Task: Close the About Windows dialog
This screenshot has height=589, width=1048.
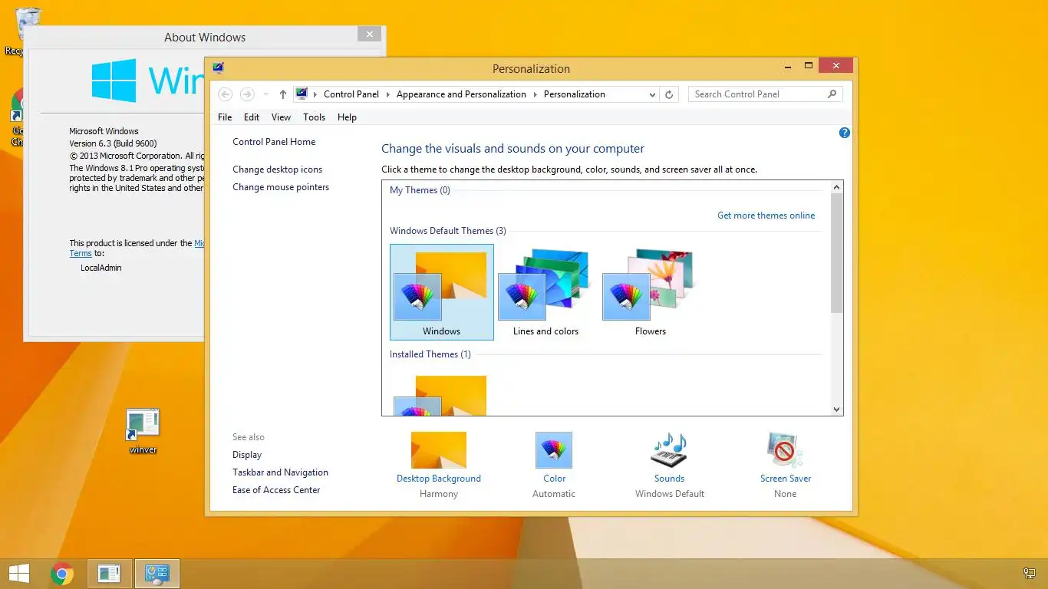Action: (x=369, y=34)
